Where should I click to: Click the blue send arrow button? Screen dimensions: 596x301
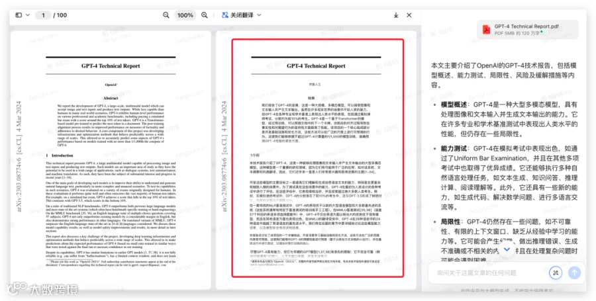click(574, 273)
